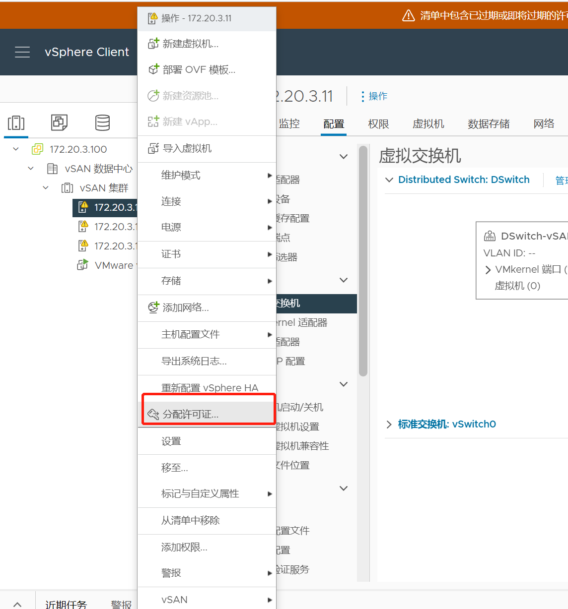Open the vSAN submenu

[207, 600]
